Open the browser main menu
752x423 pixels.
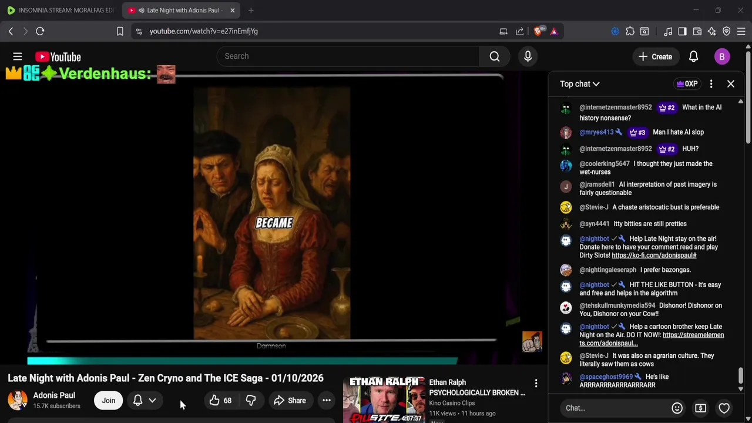coord(741,31)
